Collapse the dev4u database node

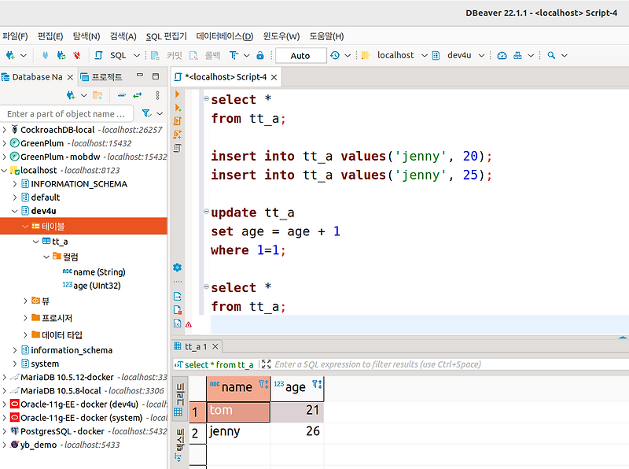point(15,211)
